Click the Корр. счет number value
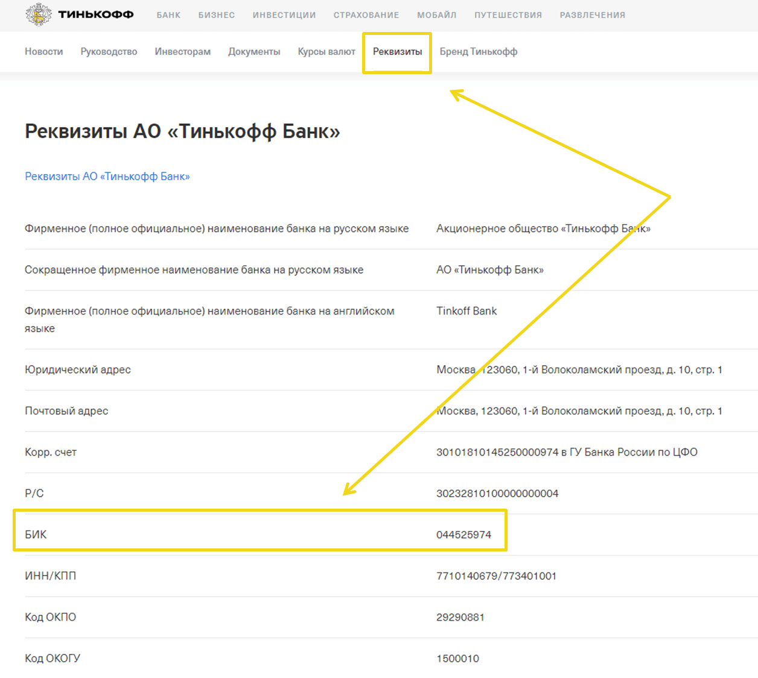 coord(497,452)
